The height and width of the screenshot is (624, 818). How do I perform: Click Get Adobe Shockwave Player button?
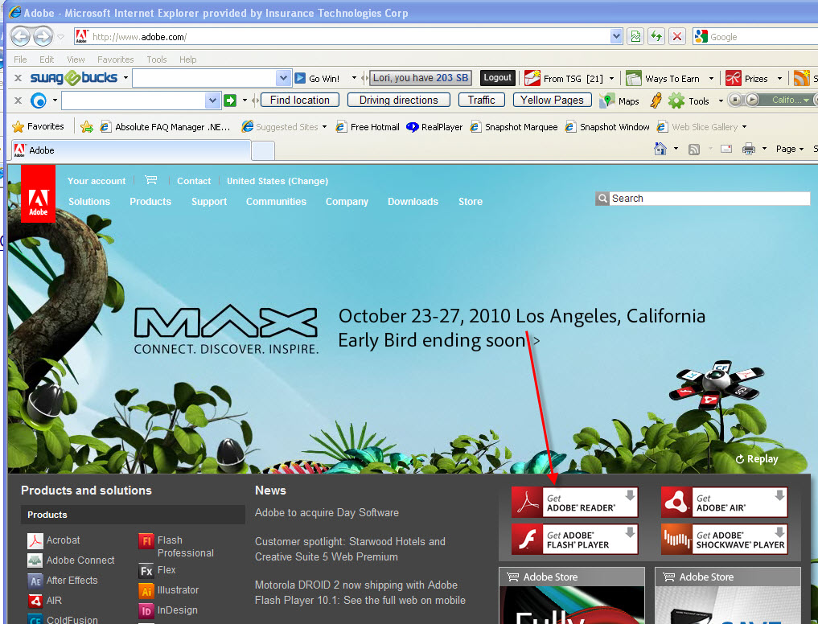coord(724,540)
